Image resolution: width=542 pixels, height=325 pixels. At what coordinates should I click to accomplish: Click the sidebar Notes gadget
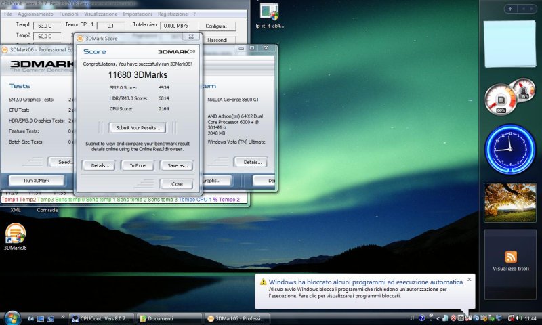510,44
